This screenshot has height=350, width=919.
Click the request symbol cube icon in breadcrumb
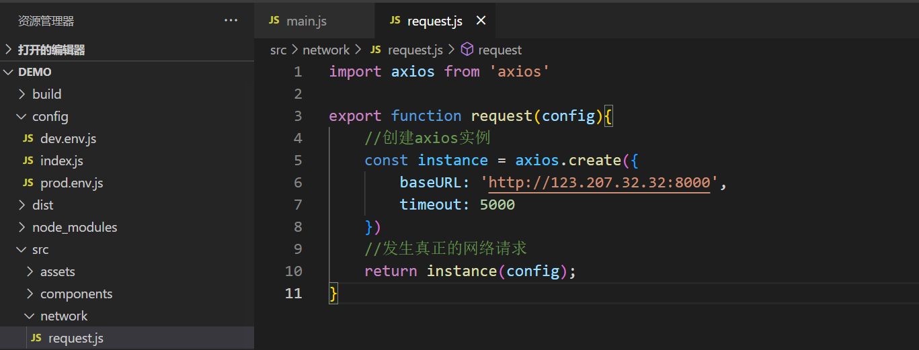point(467,50)
